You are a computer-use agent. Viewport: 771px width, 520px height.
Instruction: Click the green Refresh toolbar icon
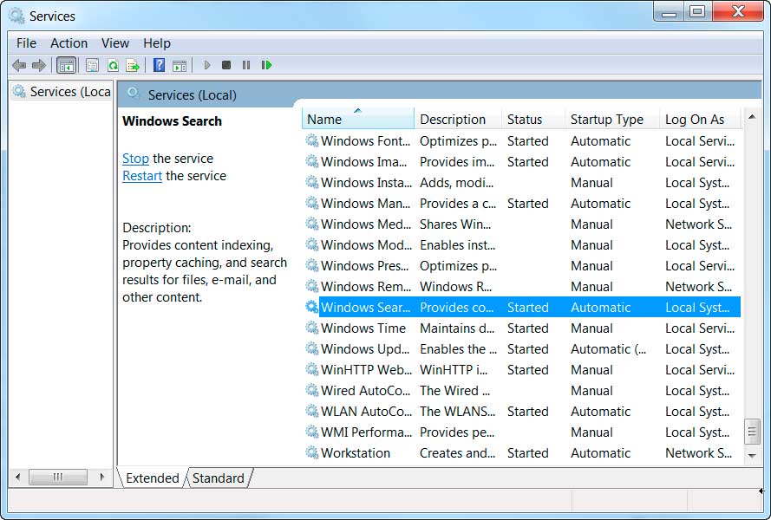113,65
